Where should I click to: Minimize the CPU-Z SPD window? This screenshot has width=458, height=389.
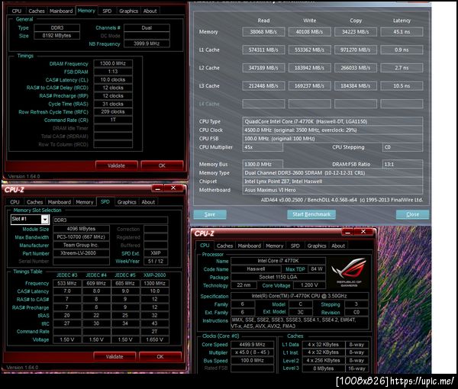click(158, 188)
